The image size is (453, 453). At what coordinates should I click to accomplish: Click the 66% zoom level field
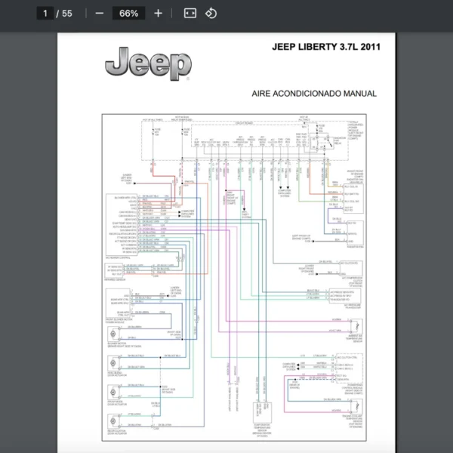(x=128, y=14)
